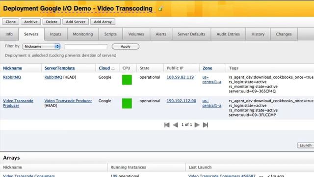This screenshot has height=177, width=314.
Task: Open public IP 108.59.82.119
Action: coord(180,77)
